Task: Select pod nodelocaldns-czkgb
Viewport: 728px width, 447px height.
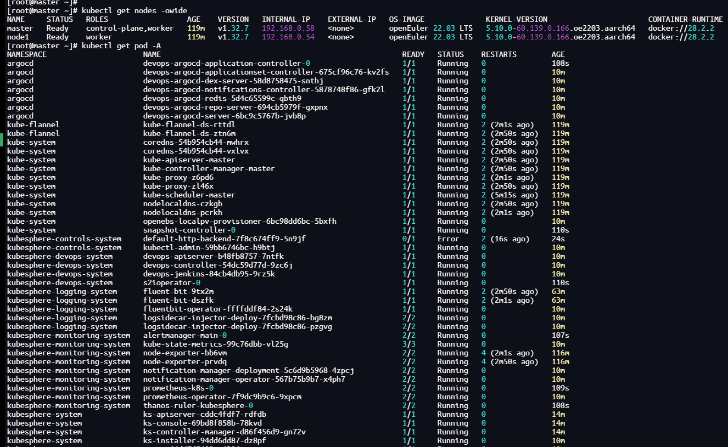Action: click(x=183, y=204)
